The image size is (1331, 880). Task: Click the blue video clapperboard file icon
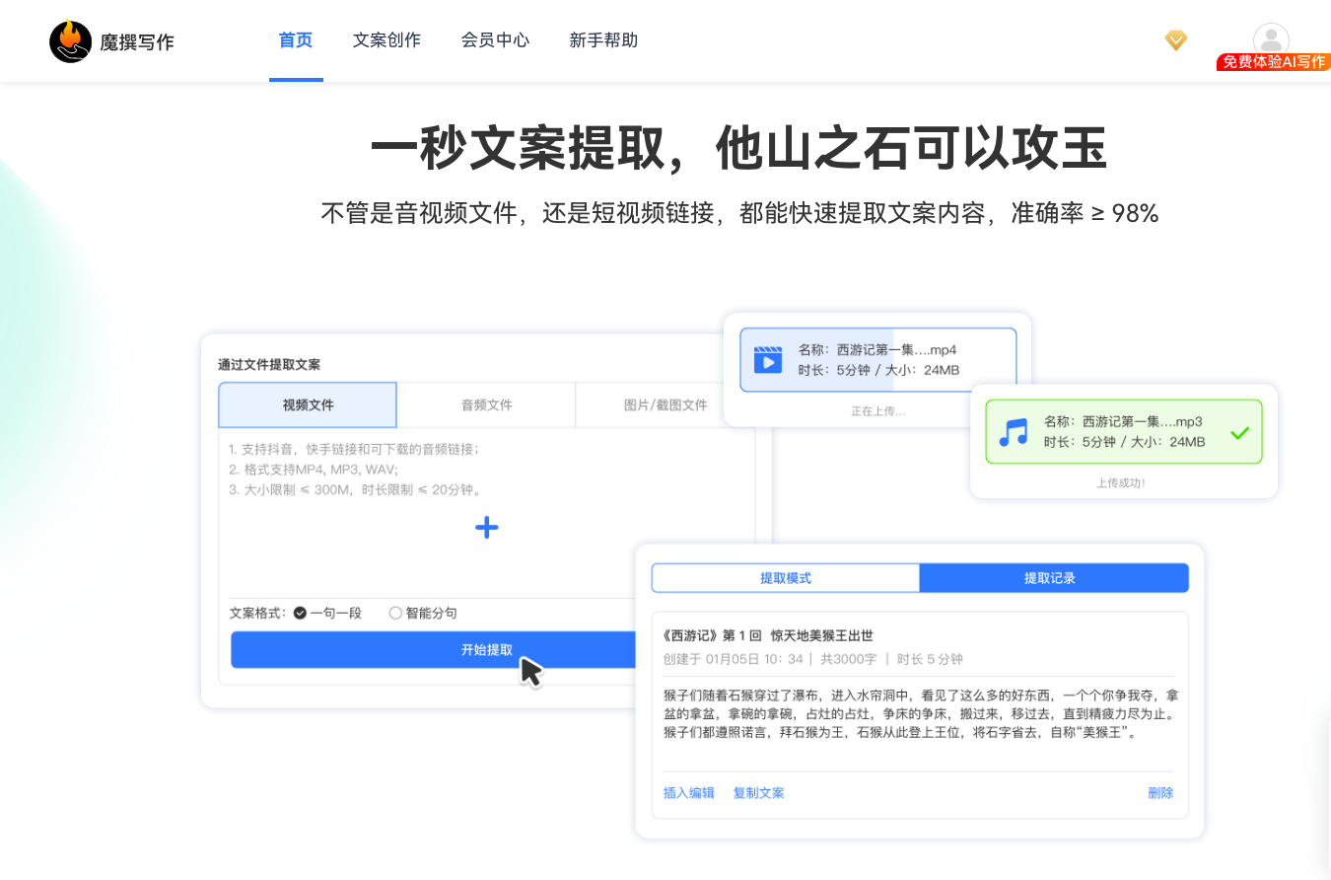click(x=767, y=359)
